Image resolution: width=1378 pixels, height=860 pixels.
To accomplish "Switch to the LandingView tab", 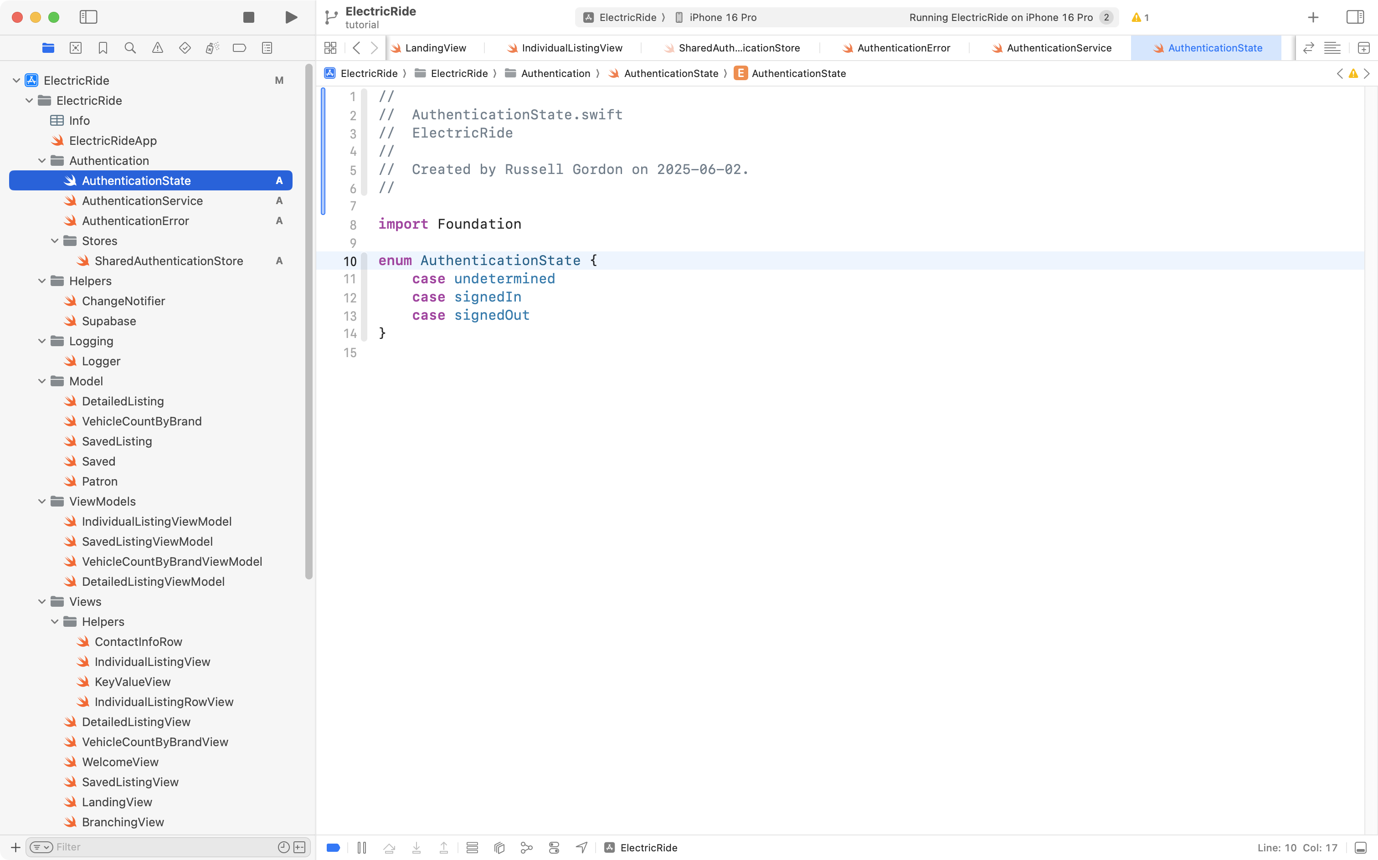I will click(435, 48).
